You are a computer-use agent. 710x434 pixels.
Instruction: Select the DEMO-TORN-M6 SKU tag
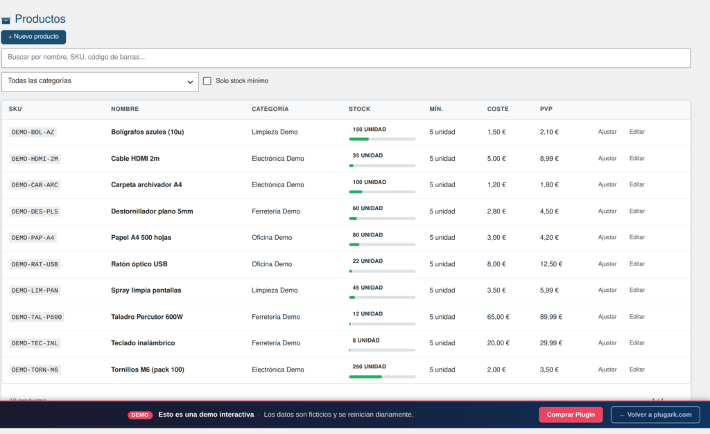pos(35,370)
